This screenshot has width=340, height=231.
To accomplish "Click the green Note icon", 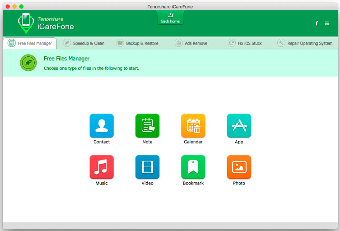I will [x=147, y=126].
